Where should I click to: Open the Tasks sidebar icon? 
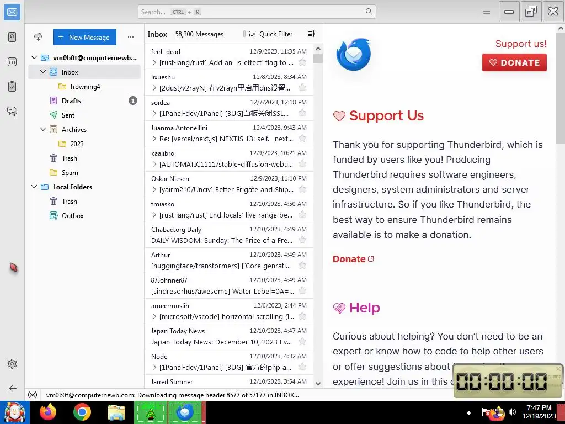tap(12, 87)
